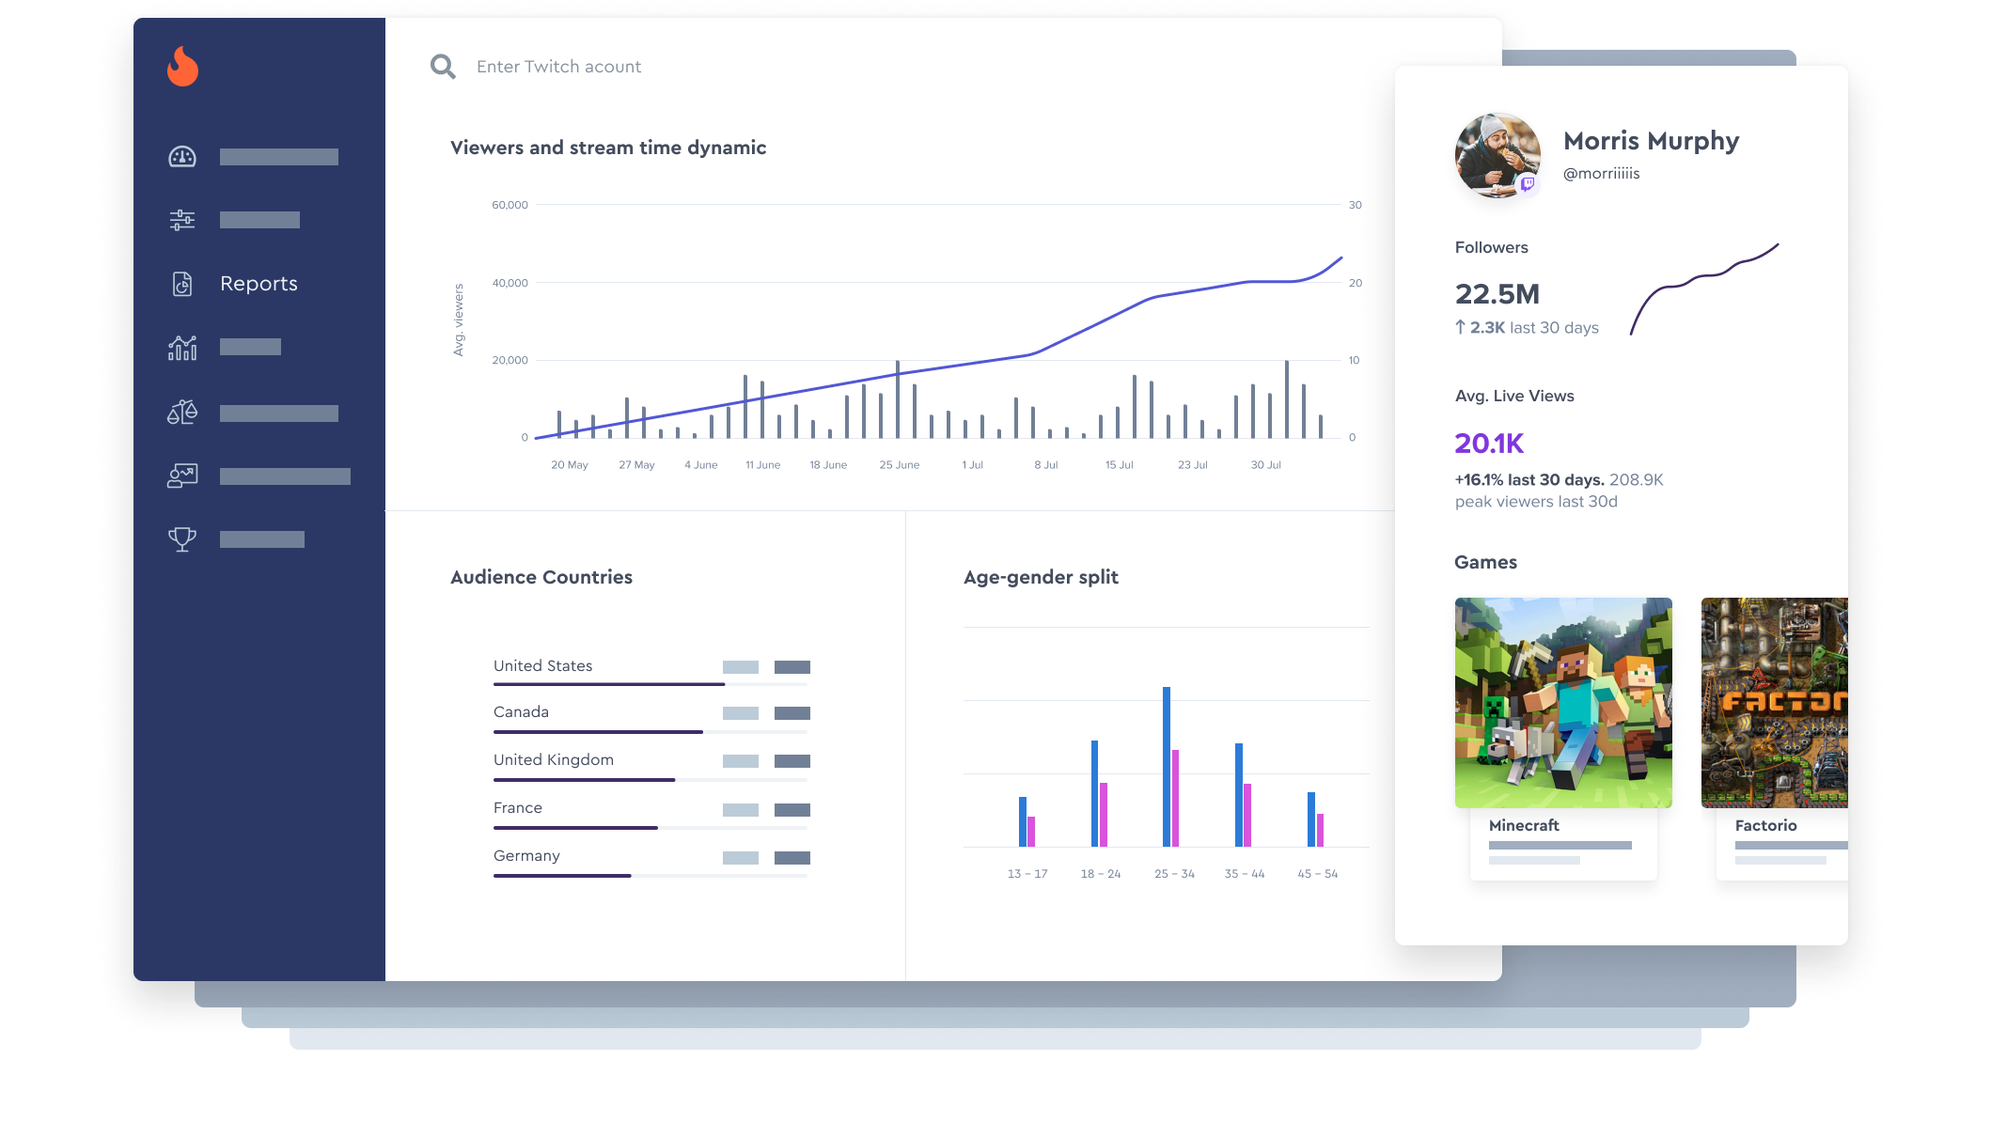Click the 2.3K last 30 days stat
The height and width of the screenshot is (1123, 1991).
click(1527, 328)
